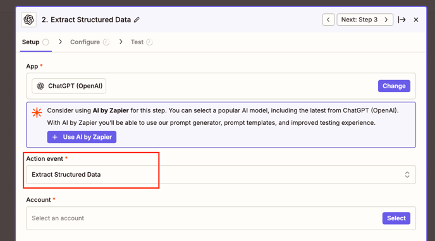Click the ChatGPT icon in the App field
Image resolution: width=435 pixels, height=241 pixels.
click(40, 86)
